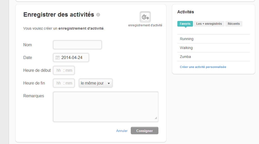Screen dimensions: 259x144
Task: Choose Running from favorite activities
Action: click(x=213, y=39)
